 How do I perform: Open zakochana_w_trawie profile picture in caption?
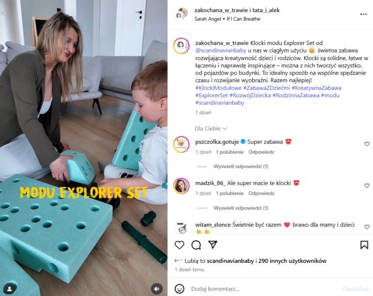(181, 46)
